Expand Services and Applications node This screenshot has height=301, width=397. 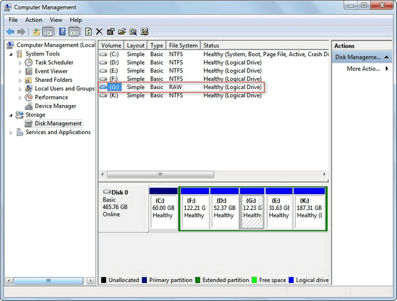click(11, 132)
